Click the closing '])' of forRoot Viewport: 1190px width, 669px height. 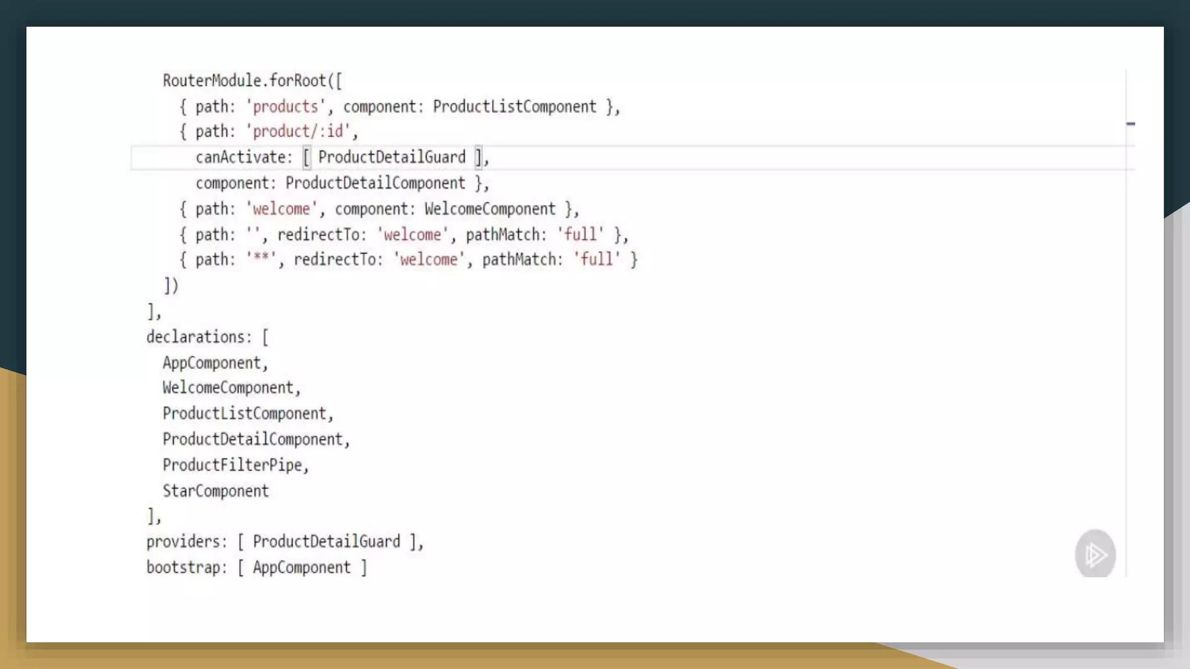click(171, 286)
